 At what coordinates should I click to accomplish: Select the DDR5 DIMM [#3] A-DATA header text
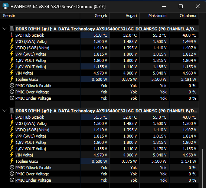[107, 111]
